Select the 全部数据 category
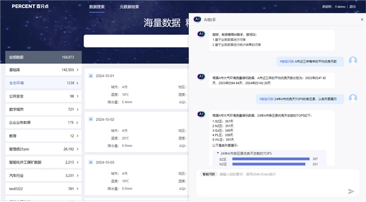The image size is (366, 202). (x=43, y=57)
